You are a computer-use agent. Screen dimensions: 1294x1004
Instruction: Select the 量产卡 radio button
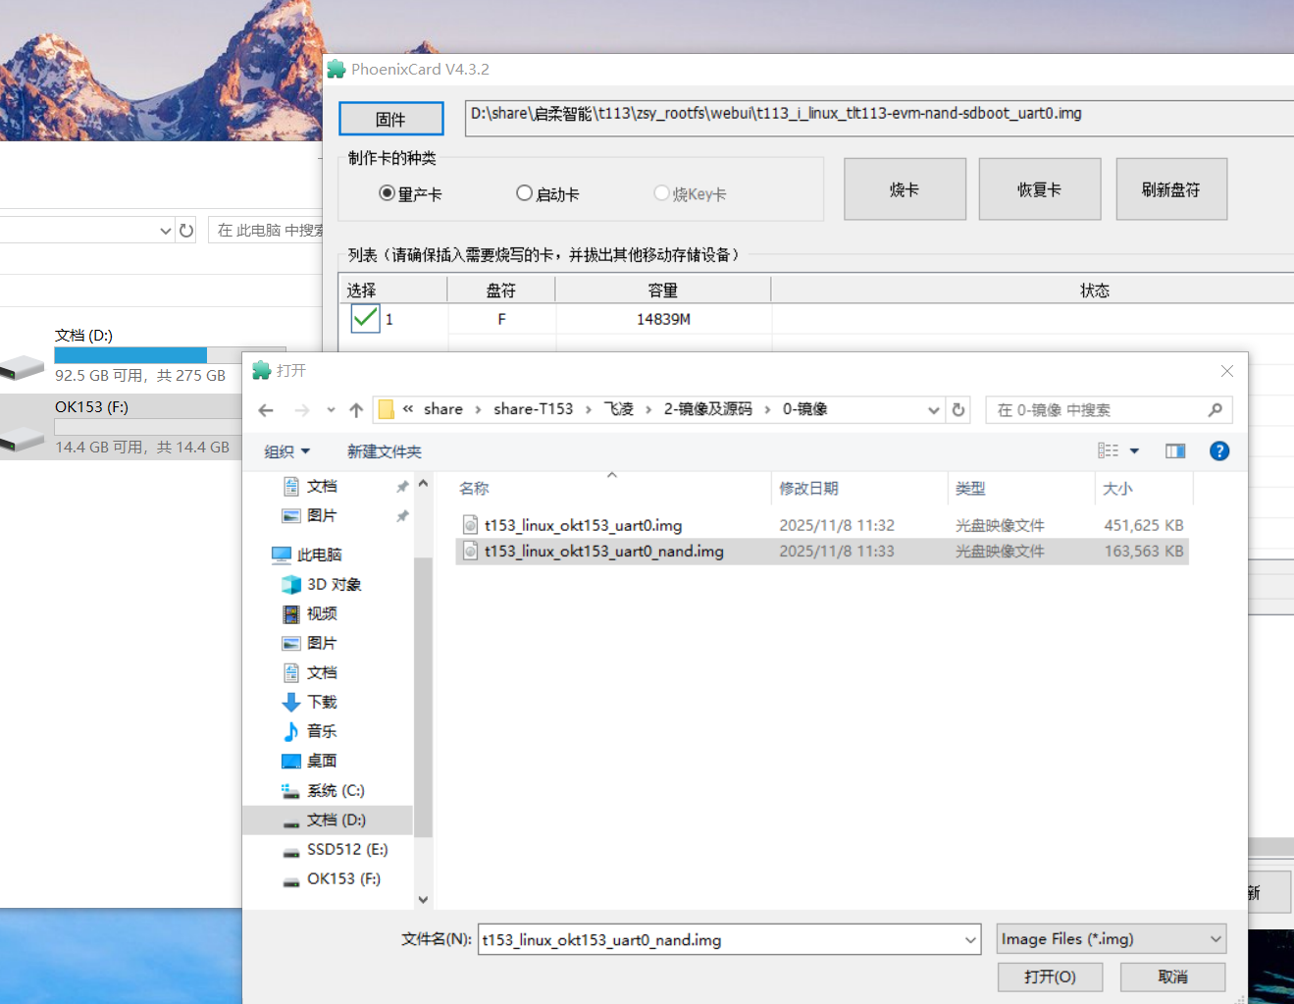click(x=388, y=193)
